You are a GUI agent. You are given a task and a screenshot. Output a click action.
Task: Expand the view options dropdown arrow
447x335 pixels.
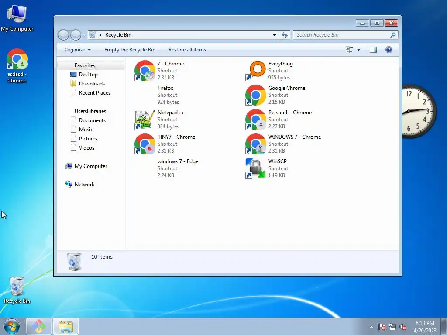[359, 50]
